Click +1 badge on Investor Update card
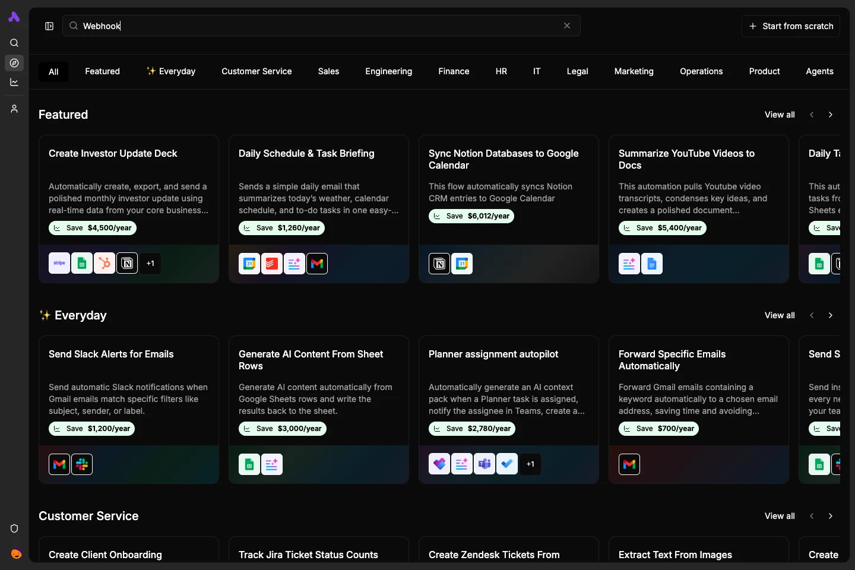Image resolution: width=855 pixels, height=570 pixels. coord(150,263)
